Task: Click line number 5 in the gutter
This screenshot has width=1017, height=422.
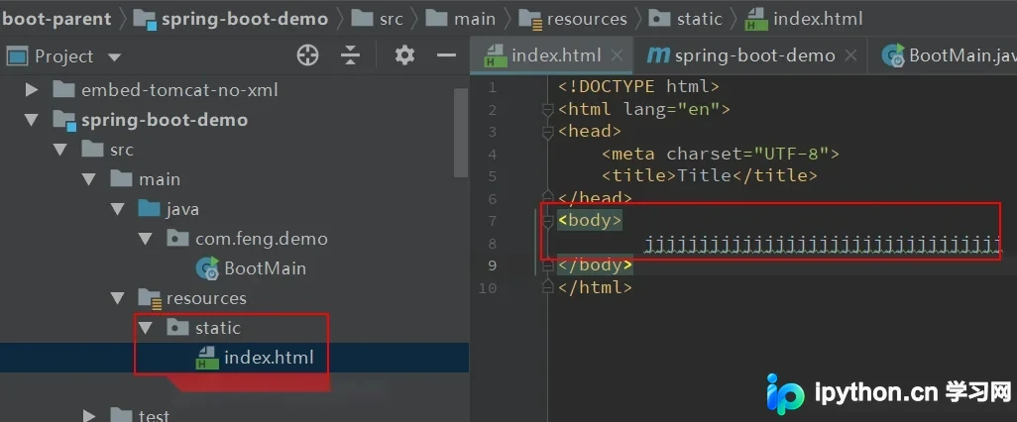Action: pyautogui.click(x=491, y=176)
